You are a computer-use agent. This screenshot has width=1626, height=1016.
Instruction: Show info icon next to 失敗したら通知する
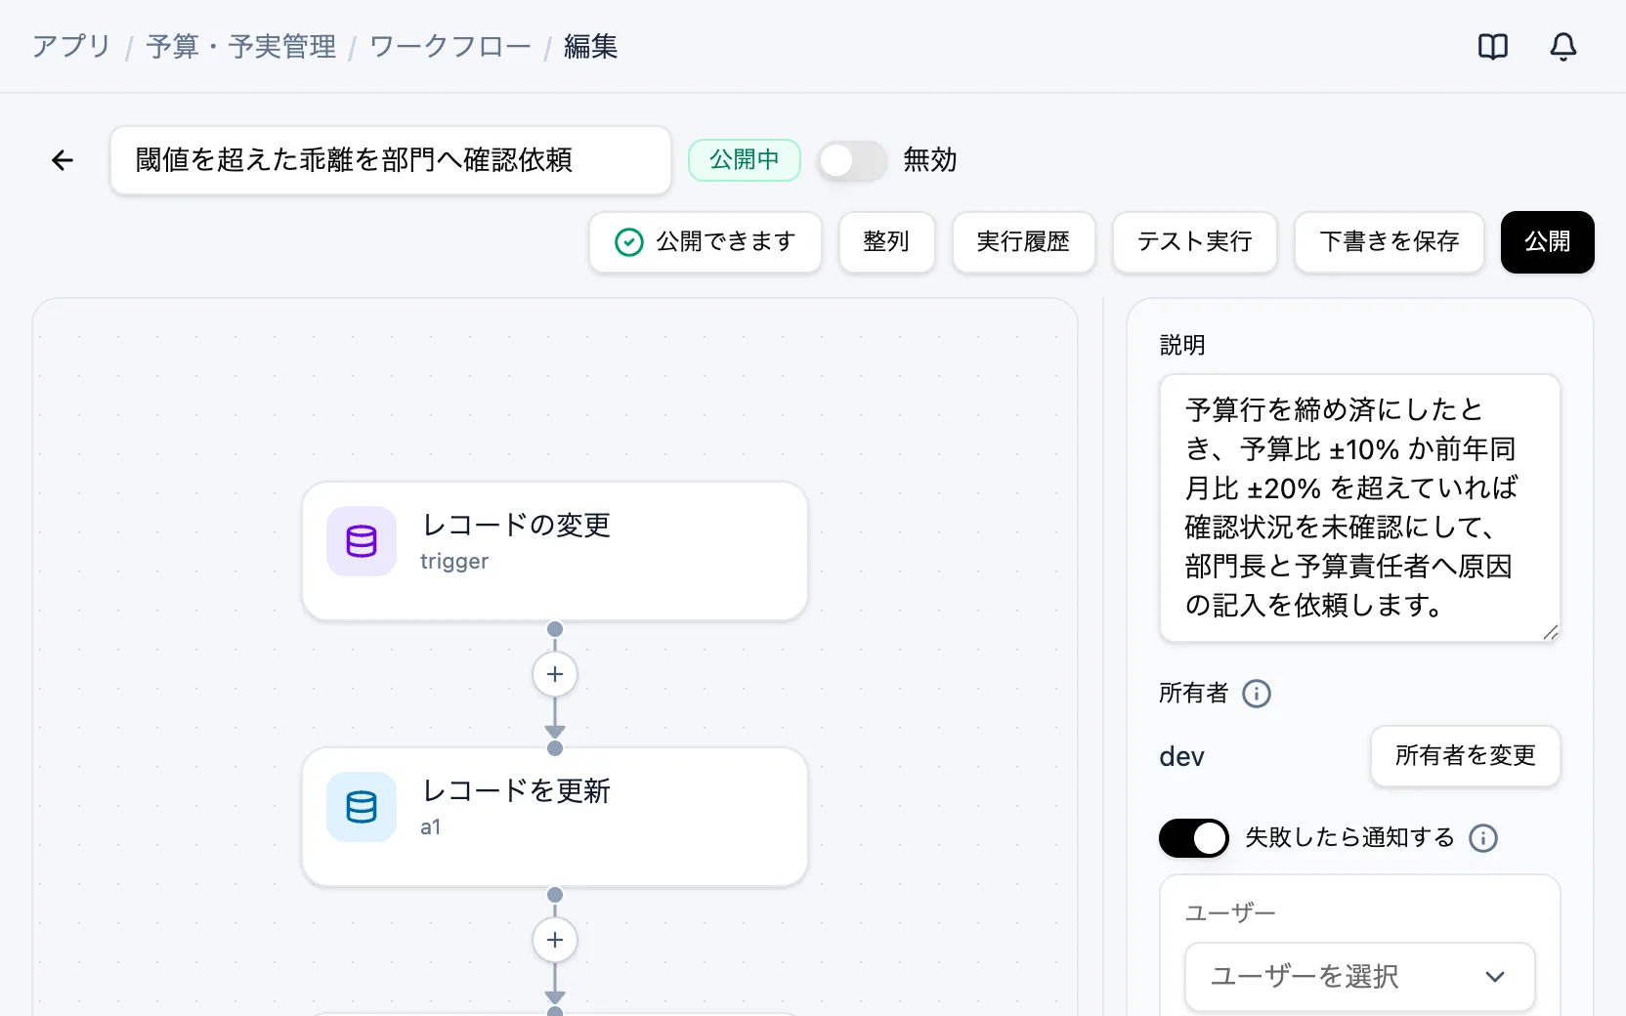coord(1483,838)
